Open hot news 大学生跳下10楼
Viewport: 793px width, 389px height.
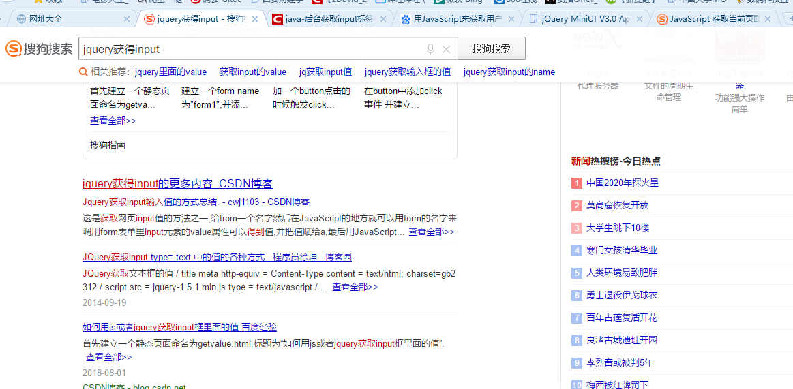[618, 228]
